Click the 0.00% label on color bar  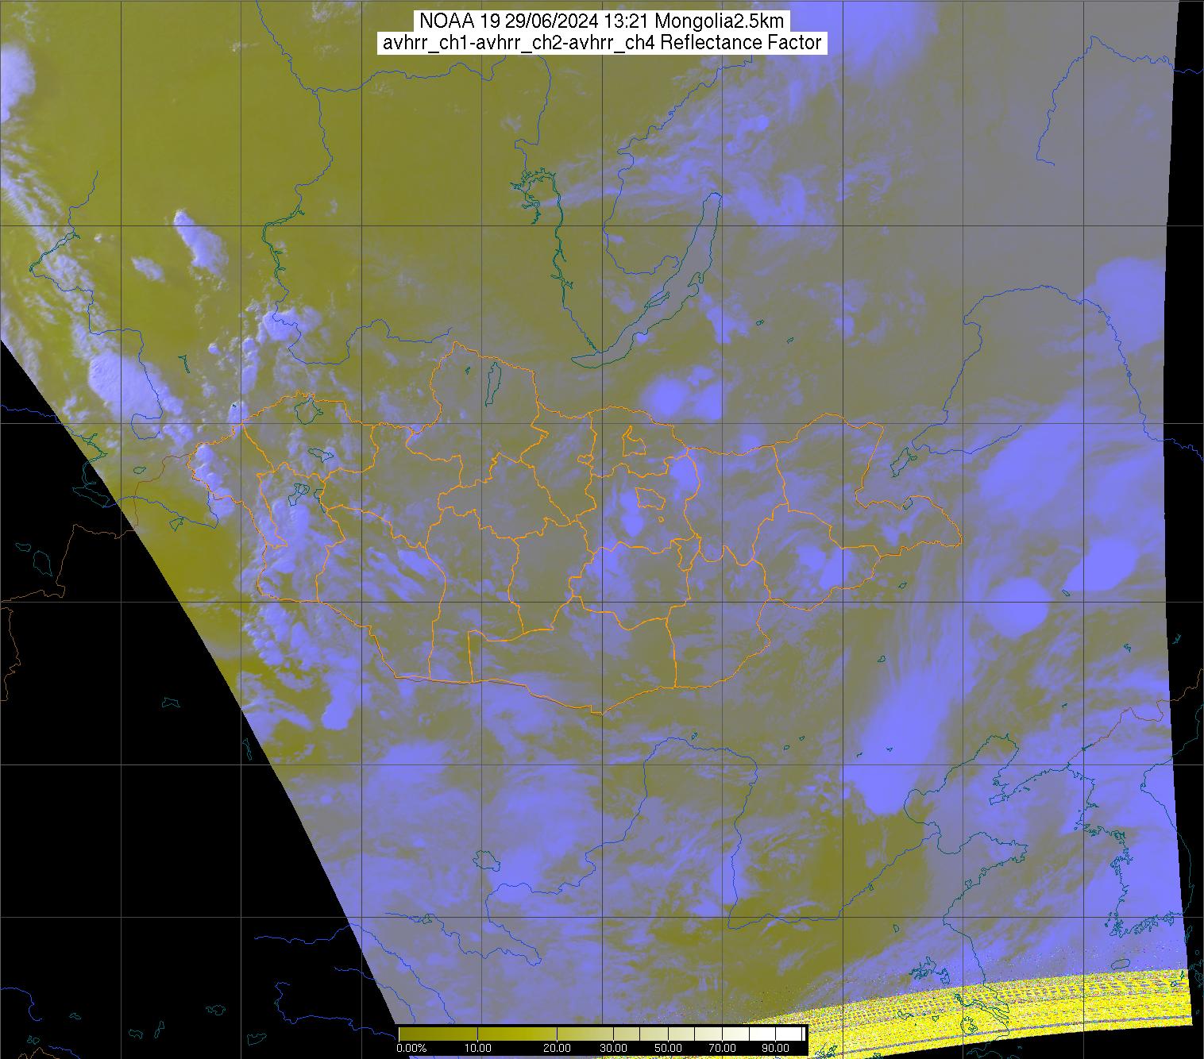(411, 1048)
